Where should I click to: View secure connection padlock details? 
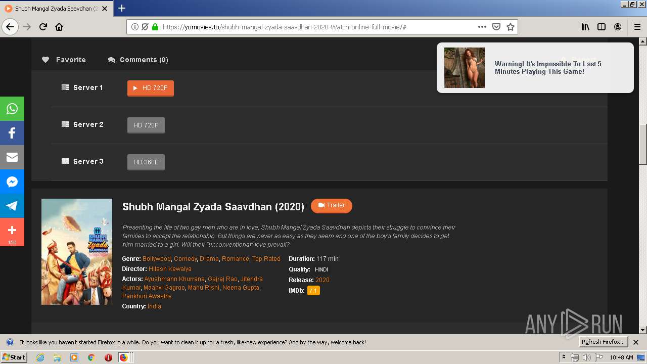[x=155, y=27]
